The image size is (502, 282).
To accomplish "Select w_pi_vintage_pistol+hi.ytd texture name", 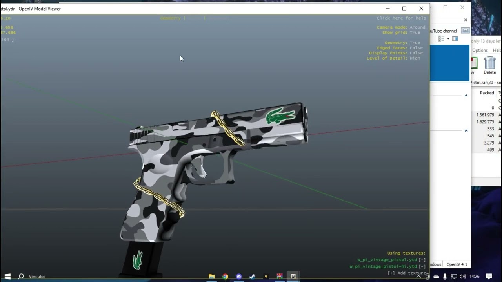I will pos(383,266).
